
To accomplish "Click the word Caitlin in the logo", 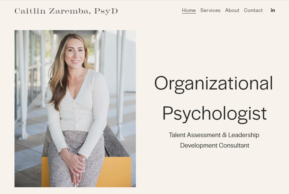I will [30, 11].
